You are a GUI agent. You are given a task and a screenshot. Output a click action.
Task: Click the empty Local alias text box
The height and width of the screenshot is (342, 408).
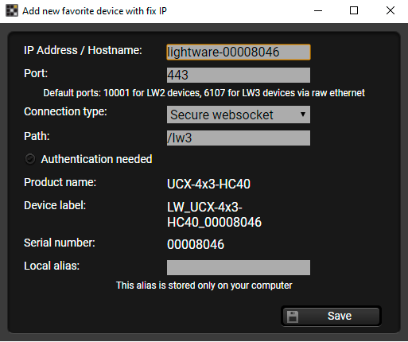click(x=239, y=267)
